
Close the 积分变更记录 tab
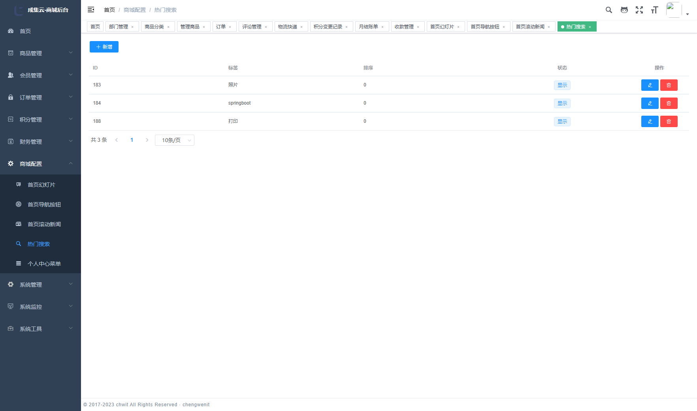(347, 27)
